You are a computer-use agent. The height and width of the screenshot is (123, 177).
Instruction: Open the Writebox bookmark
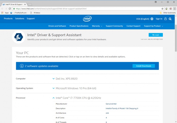click(35, 13)
